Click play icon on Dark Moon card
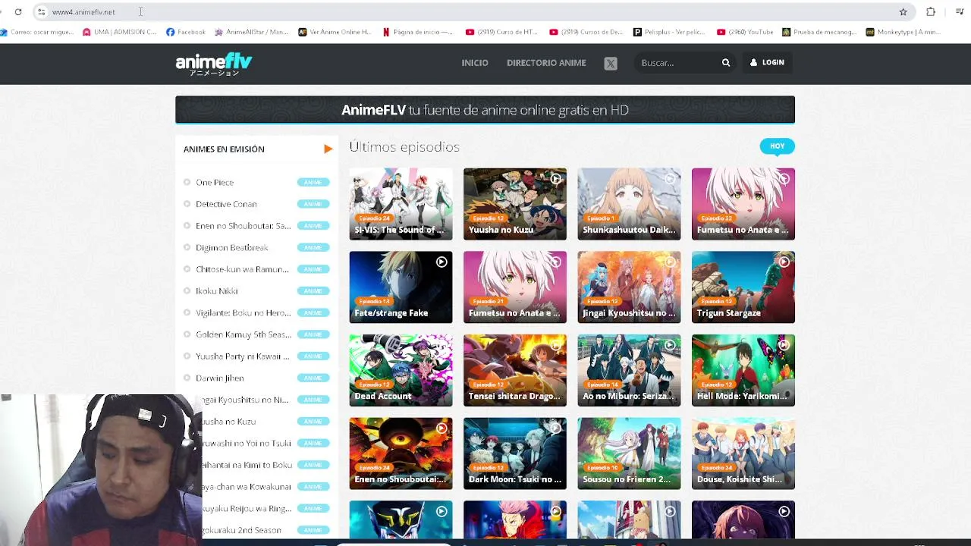971x546 pixels. point(556,428)
